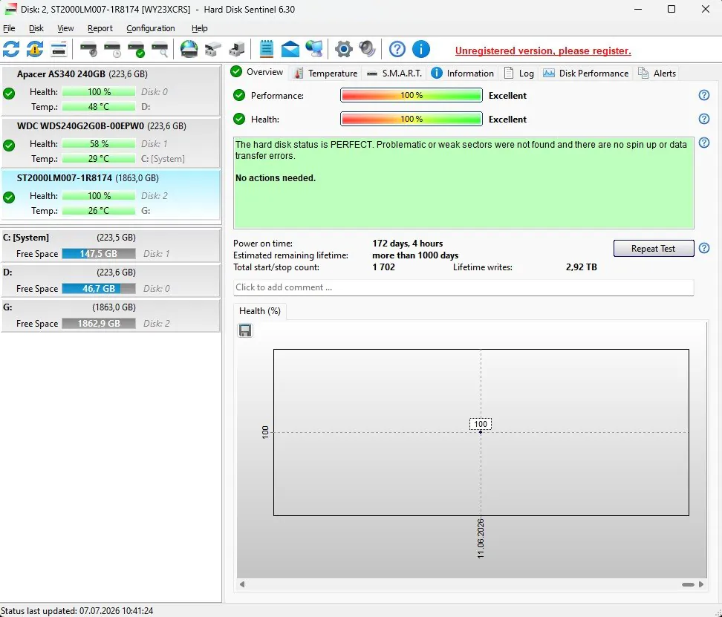
Task: Click the blue info circle toolbar icon
Action: 421,49
